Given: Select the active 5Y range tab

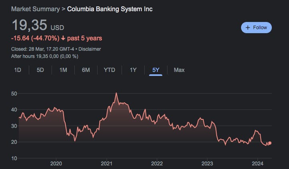Looking at the screenshot, I should 156,70.
